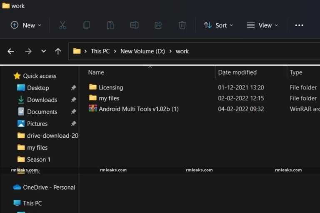Sort by the Name column header

click(96, 72)
